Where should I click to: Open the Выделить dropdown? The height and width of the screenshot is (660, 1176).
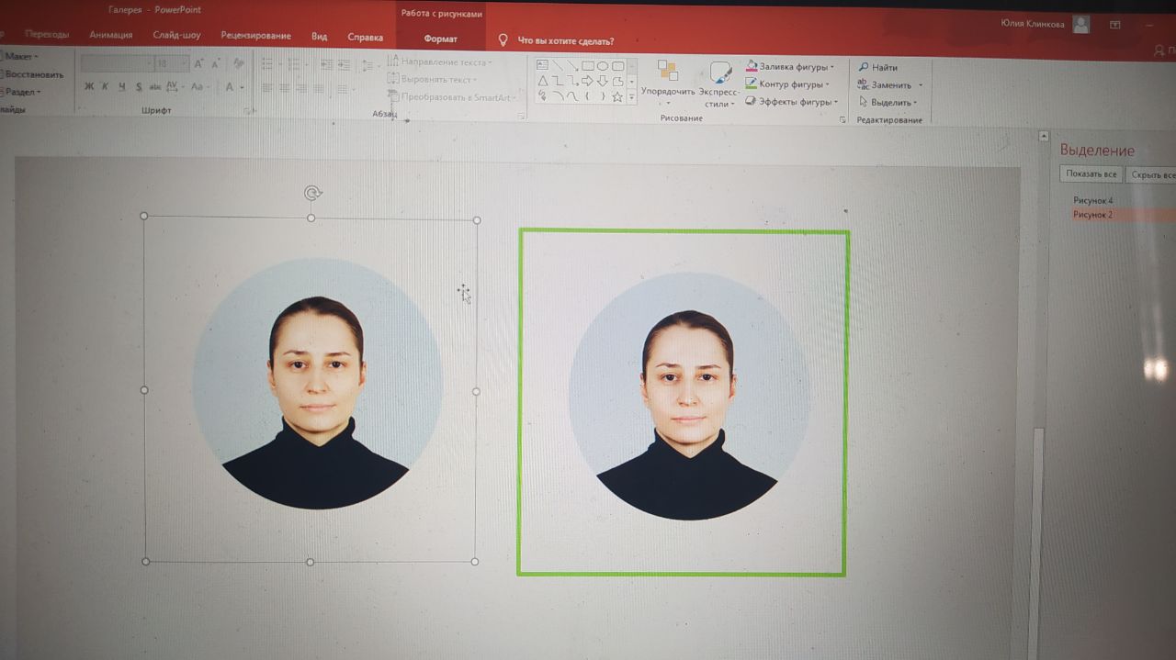pyautogui.click(x=888, y=103)
